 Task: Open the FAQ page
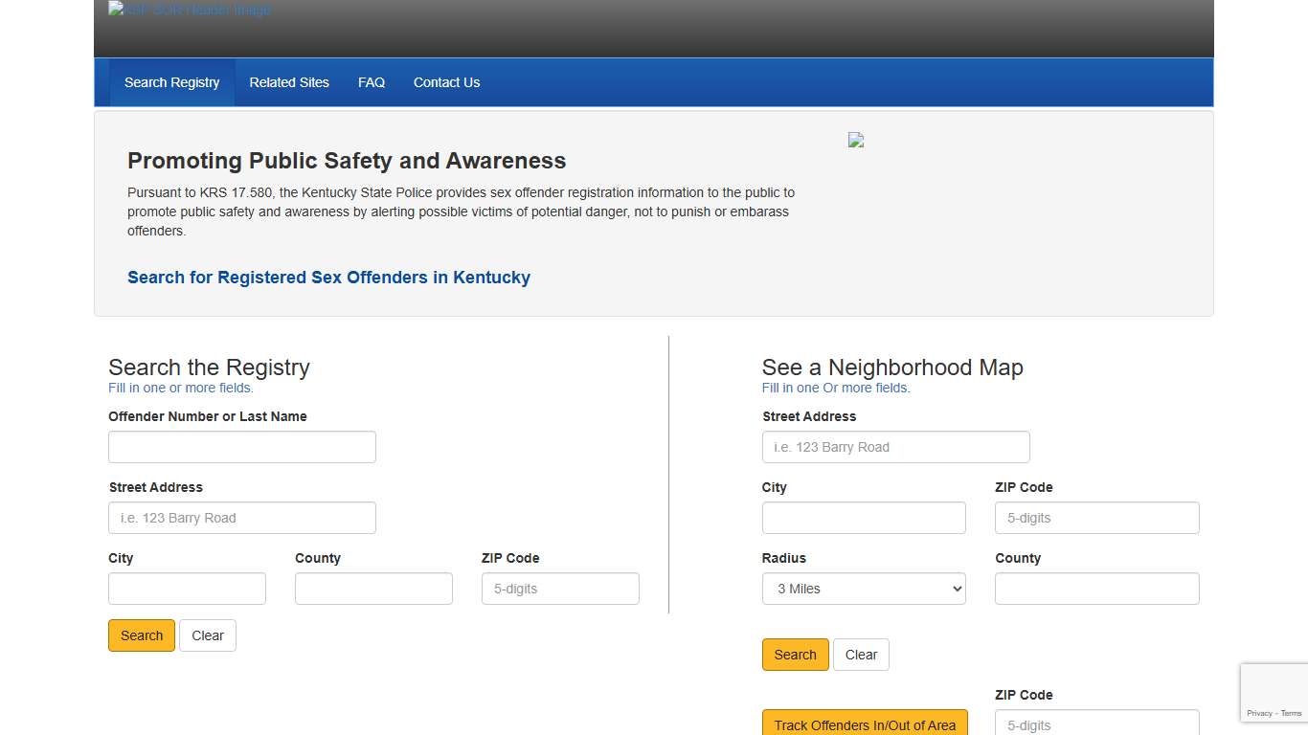click(372, 82)
